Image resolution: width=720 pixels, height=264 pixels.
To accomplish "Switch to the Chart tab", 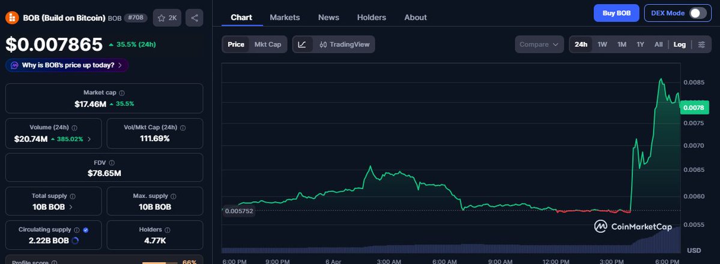I will [x=241, y=17].
